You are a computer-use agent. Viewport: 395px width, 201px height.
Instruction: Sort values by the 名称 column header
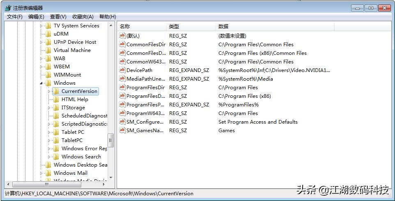pos(142,26)
